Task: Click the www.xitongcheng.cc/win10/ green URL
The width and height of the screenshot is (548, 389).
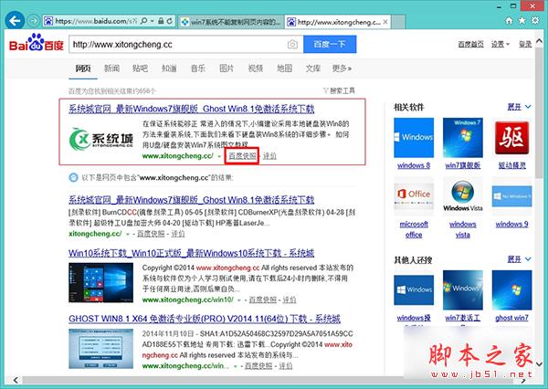Action: (x=188, y=300)
